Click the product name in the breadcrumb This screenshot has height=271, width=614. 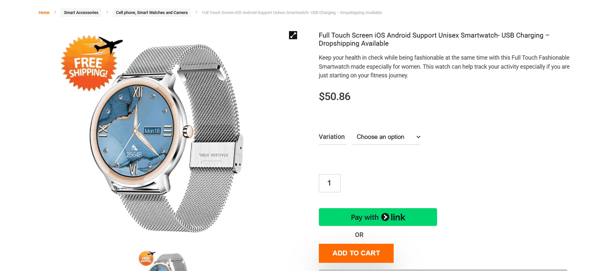coord(292,13)
